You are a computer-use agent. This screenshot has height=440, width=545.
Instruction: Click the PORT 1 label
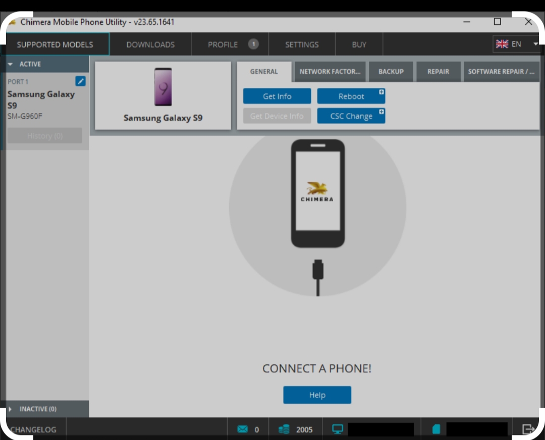click(18, 82)
